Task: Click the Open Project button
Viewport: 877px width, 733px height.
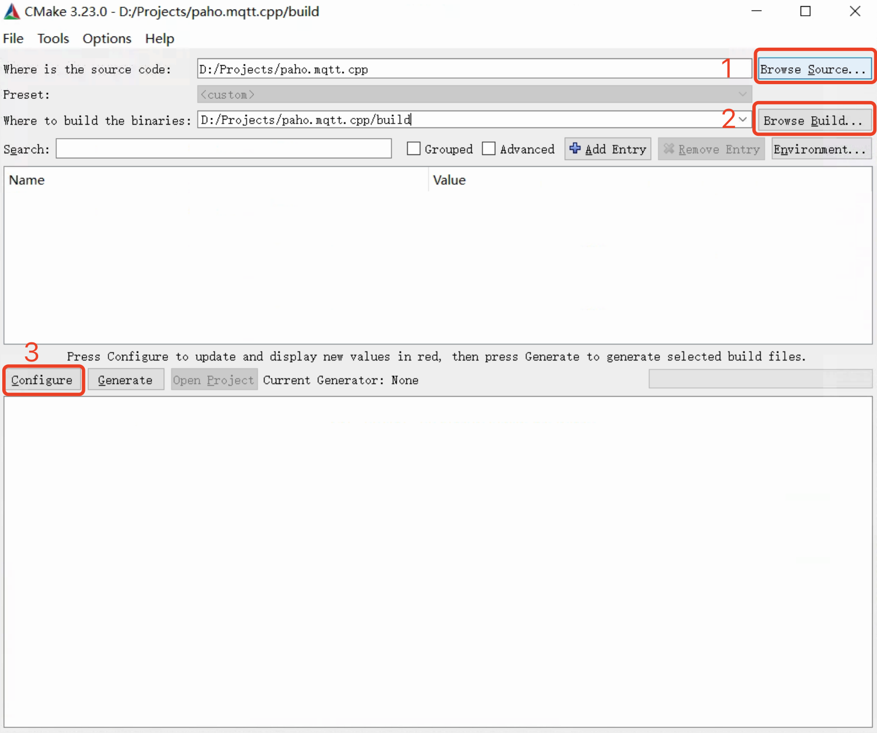Action: coord(213,380)
